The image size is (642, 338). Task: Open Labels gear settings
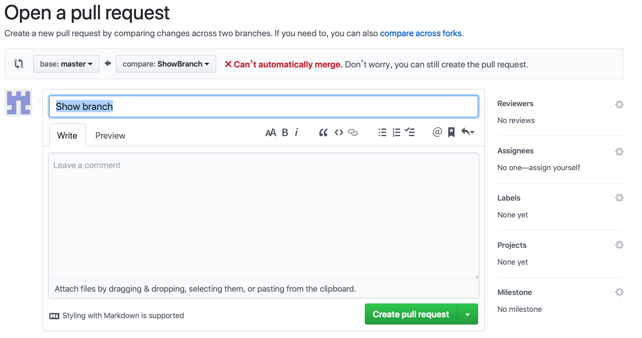click(x=619, y=198)
